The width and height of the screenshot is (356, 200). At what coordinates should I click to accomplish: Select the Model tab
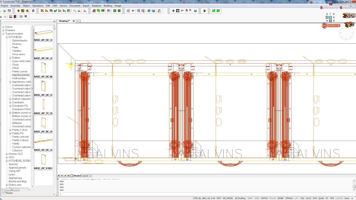(77, 176)
